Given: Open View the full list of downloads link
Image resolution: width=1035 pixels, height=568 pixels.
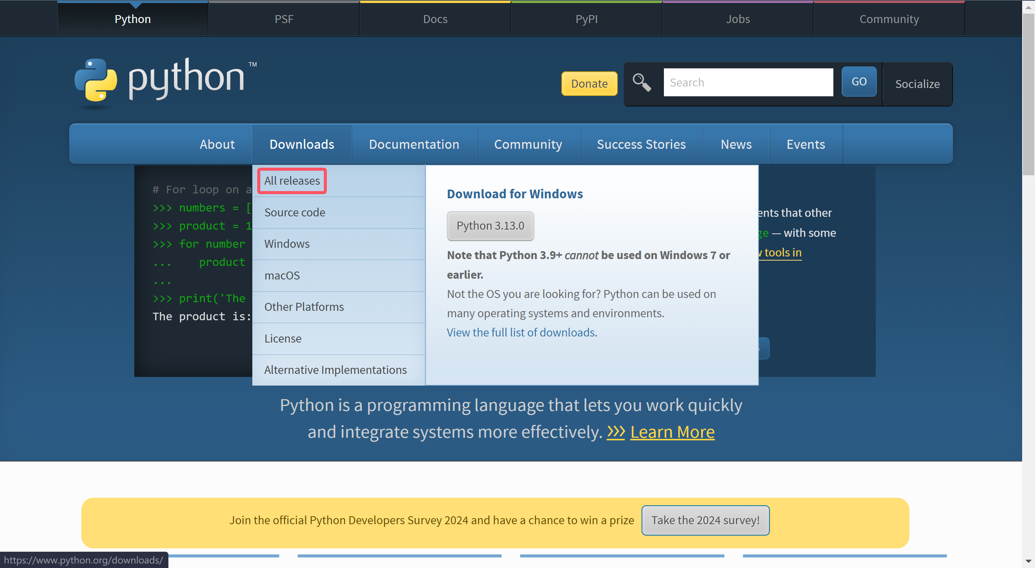Looking at the screenshot, I should (521, 332).
